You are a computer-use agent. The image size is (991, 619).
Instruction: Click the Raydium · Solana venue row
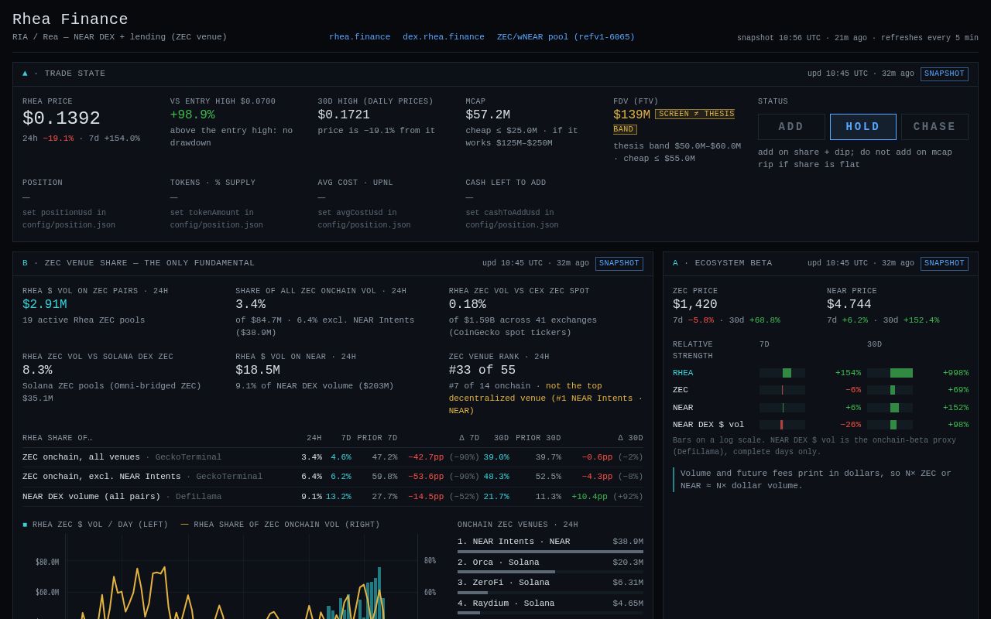(550, 607)
